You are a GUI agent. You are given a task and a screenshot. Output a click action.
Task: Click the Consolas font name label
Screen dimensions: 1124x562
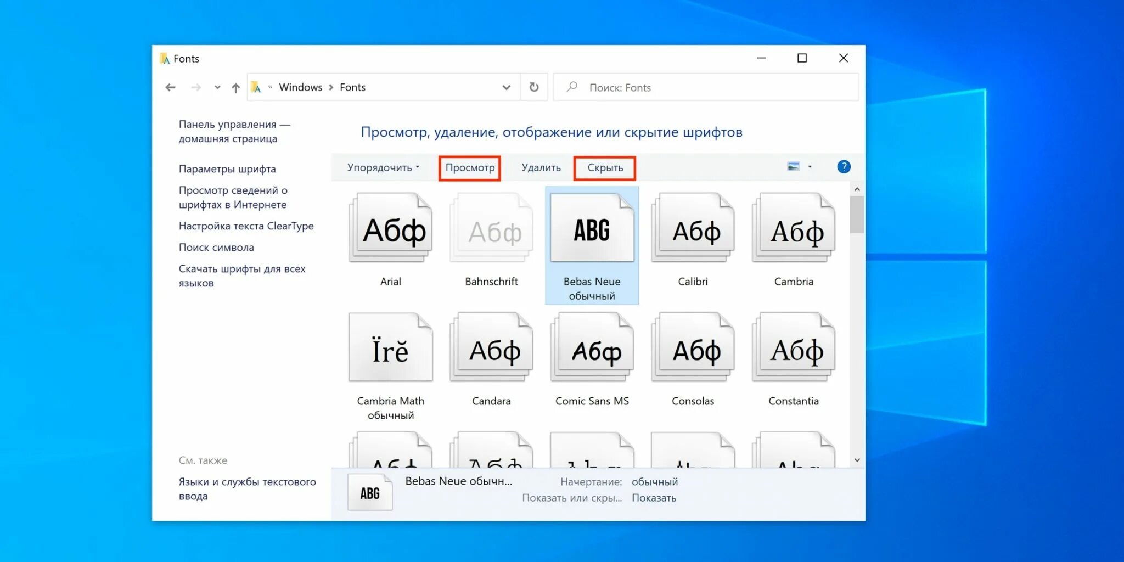pyautogui.click(x=693, y=401)
